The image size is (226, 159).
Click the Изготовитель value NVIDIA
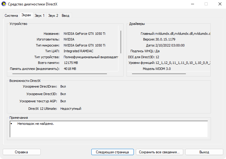69,39
